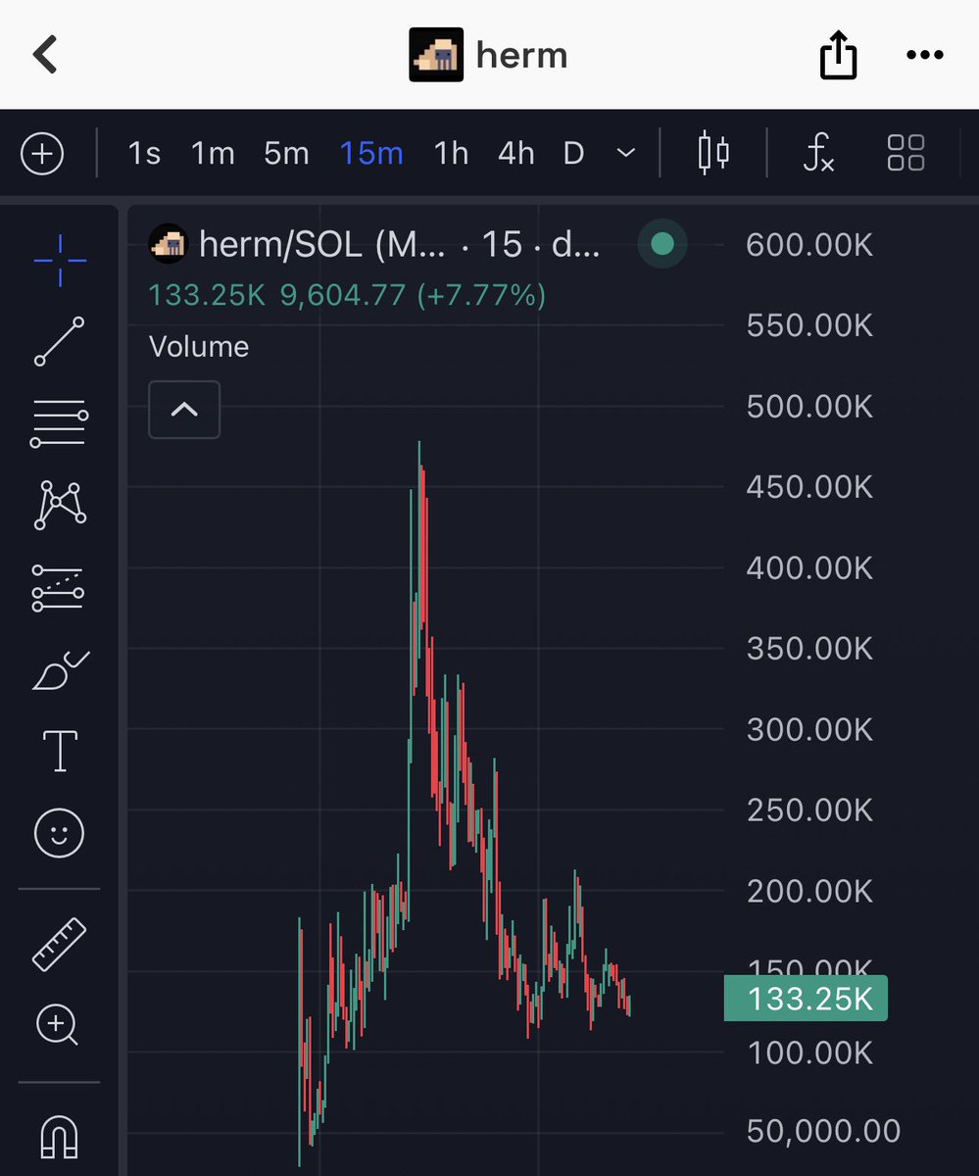This screenshot has width=979, height=1176.
Task: Select the crosshair cursor tool
Action: [60, 261]
